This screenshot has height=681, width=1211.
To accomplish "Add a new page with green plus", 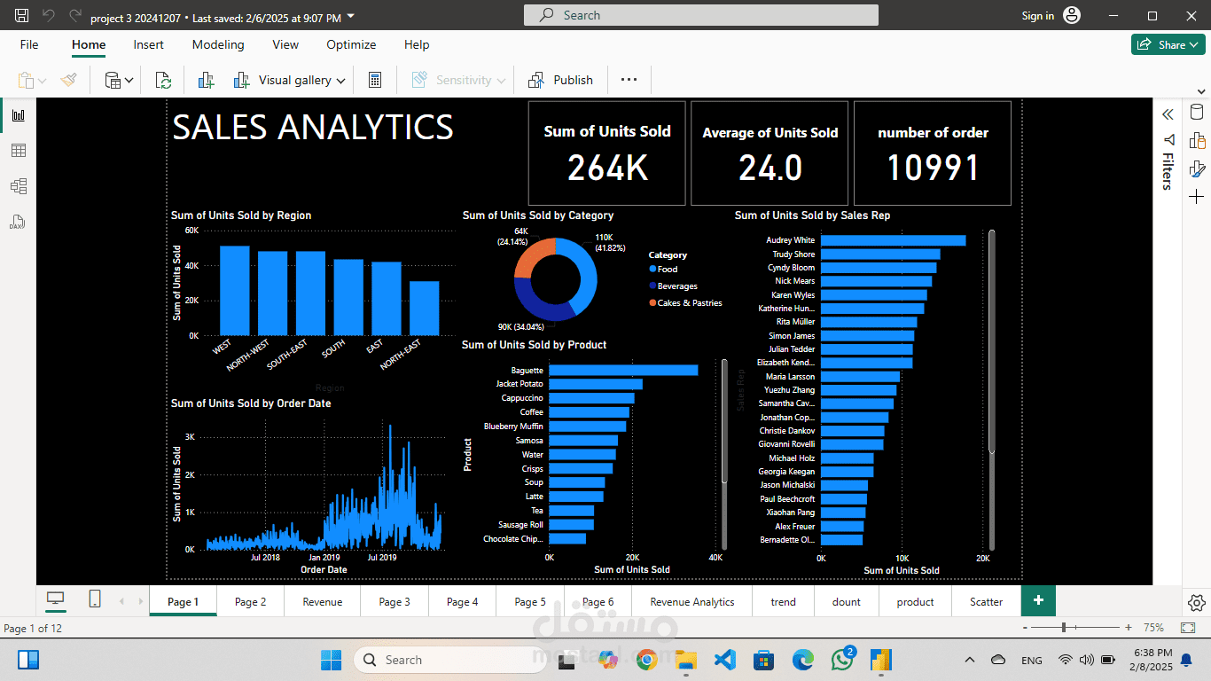I will pos(1038,600).
